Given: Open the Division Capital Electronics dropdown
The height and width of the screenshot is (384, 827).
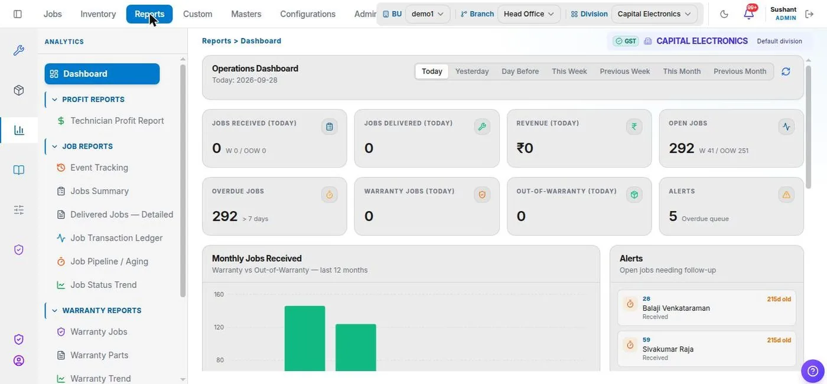Looking at the screenshot, I should 654,14.
